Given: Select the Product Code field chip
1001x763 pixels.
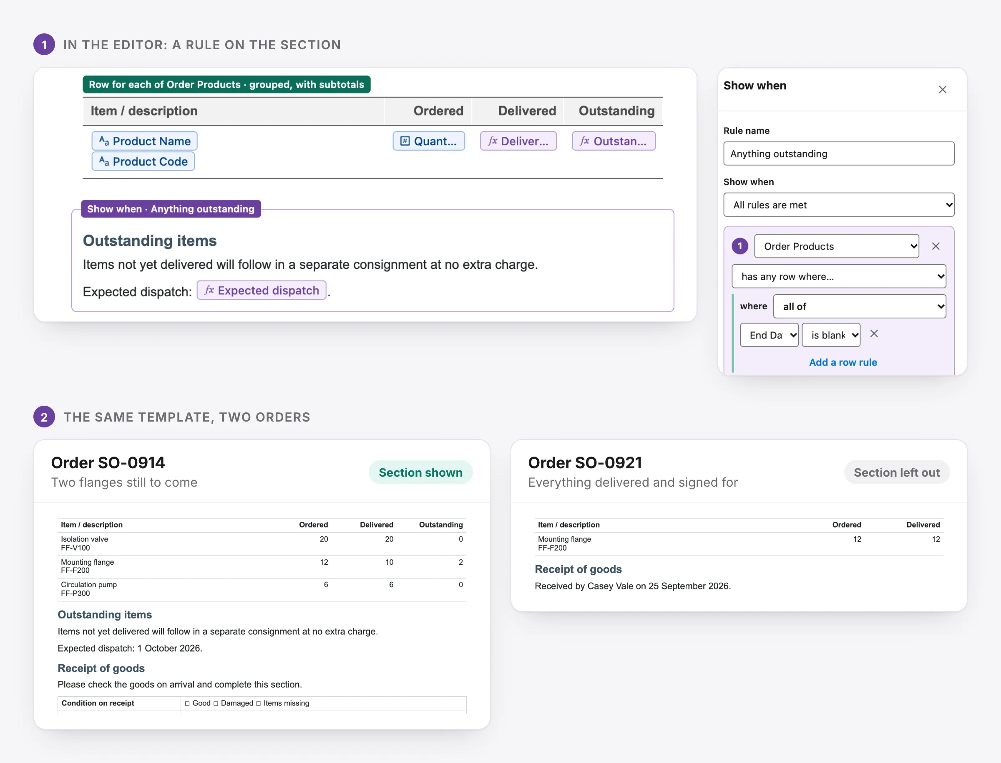Looking at the screenshot, I should click(x=143, y=161).
